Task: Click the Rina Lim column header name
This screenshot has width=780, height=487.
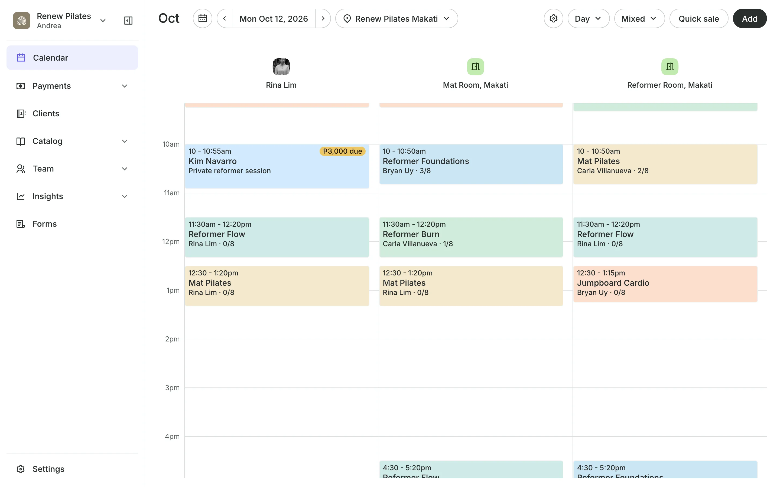Action: pyautogui.click(x=281, y=85)
